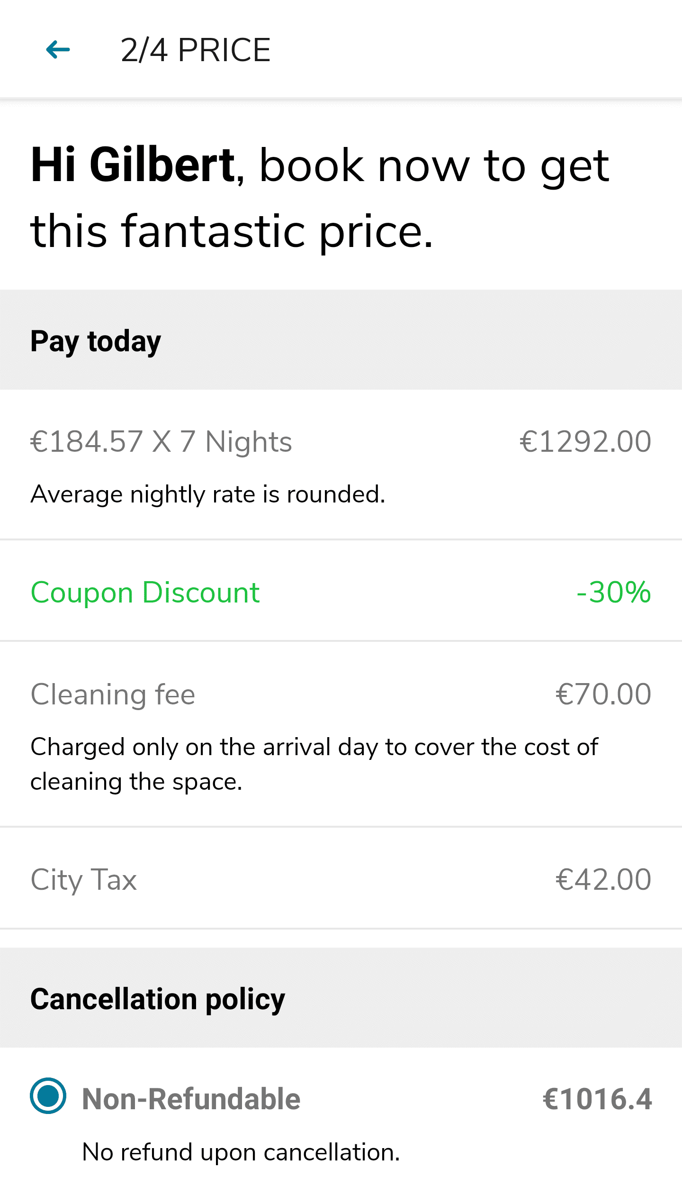Click the -30% discount value
This screenshot has width=682, height=1196.
pyautogui.click(x=614, y=593)
